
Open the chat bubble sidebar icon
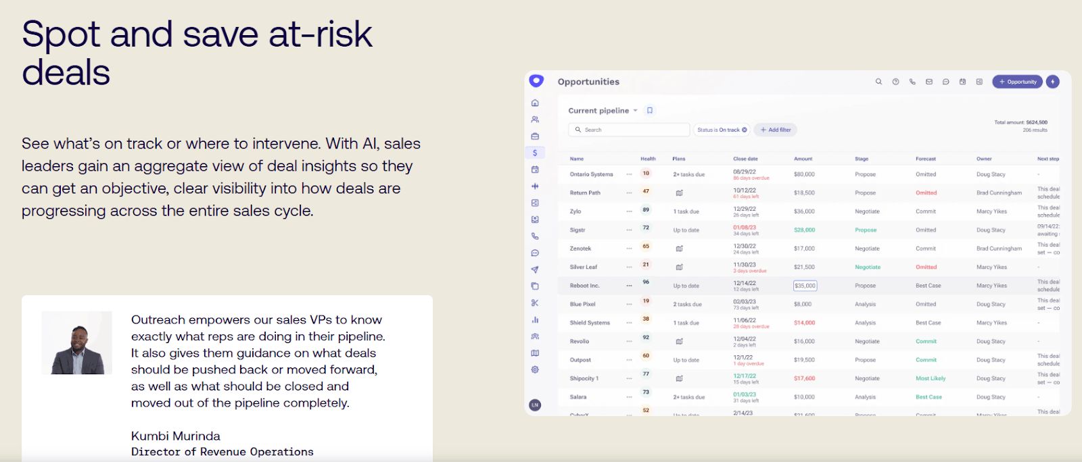535,253
